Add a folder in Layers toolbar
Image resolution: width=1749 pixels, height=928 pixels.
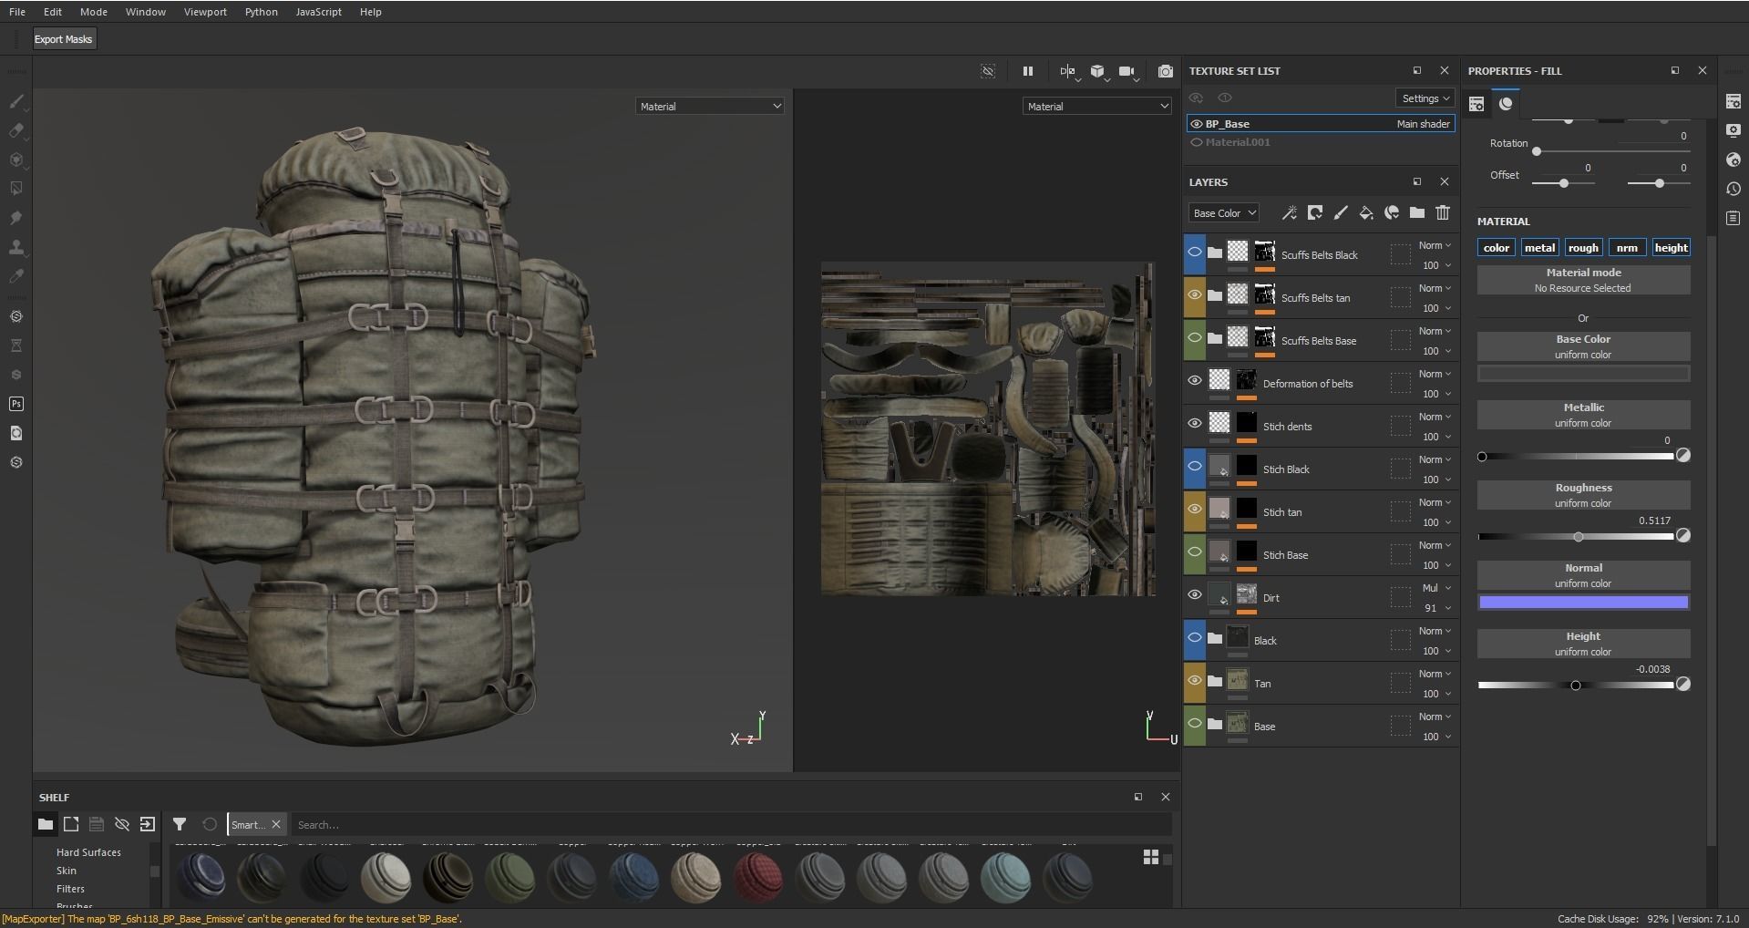click(1416, 212)
